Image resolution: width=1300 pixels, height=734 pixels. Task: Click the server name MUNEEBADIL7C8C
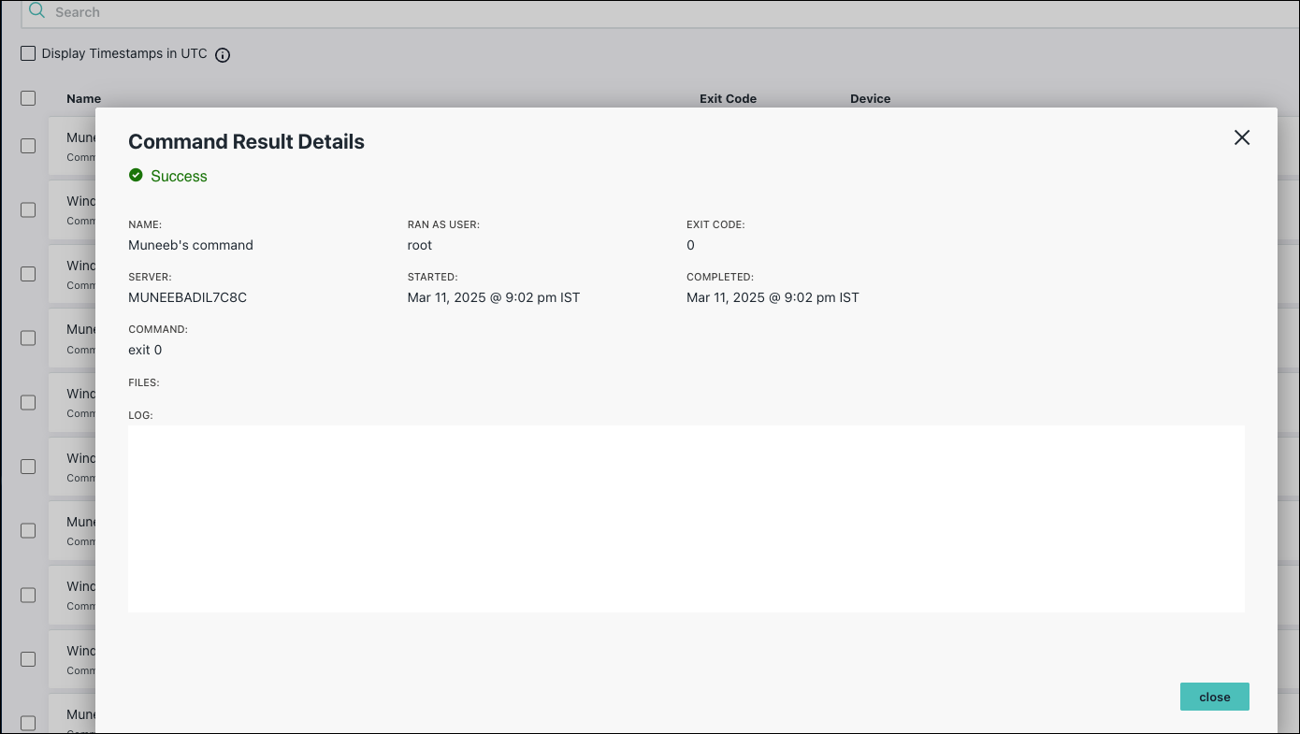187,297
